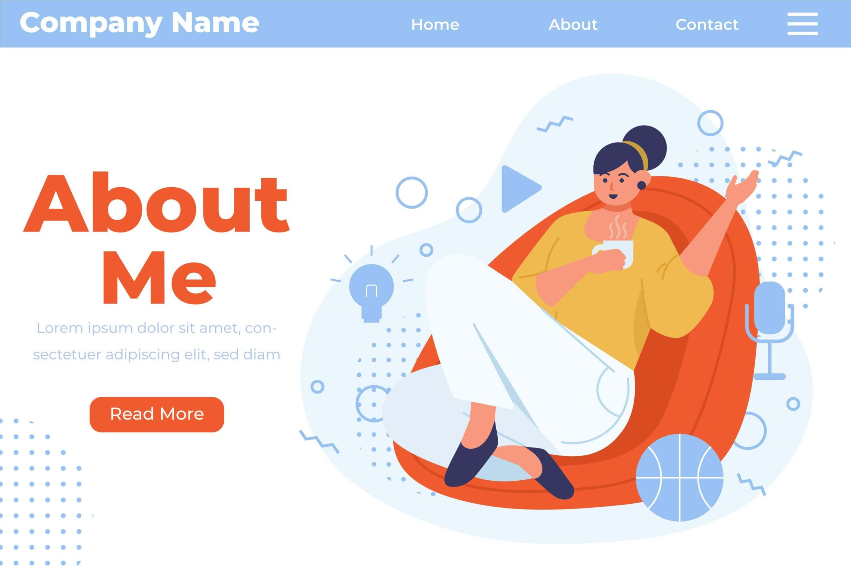Viewport: 851px width, 567px height.
Task: Go to the Contact page
Action: (707, 25)
